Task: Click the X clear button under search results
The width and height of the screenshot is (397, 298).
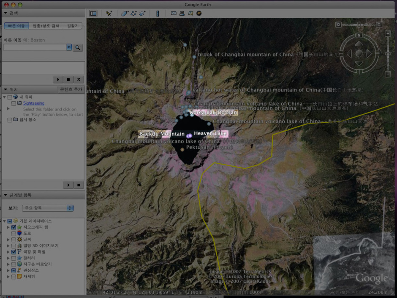Action: coord(79,80)
